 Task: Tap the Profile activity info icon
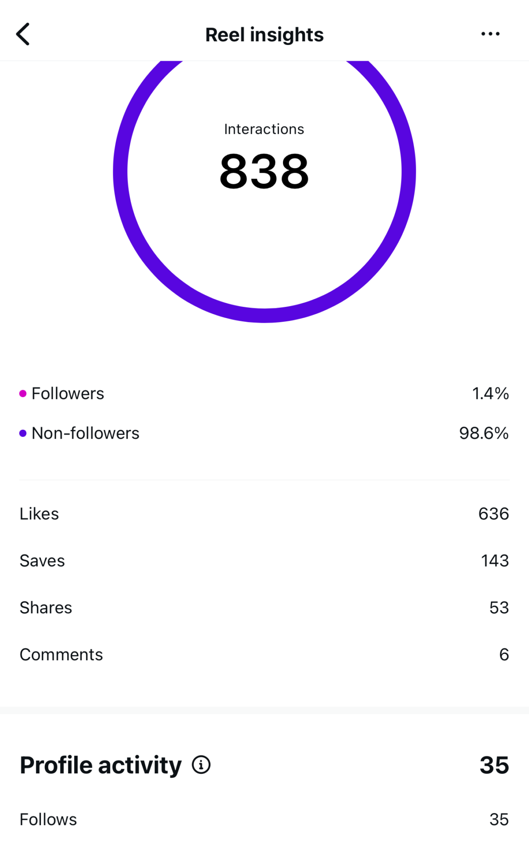(201, 764)
